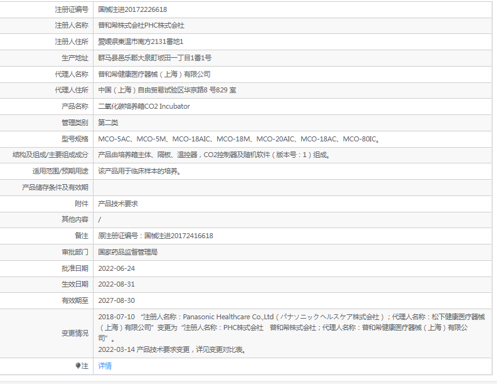Viewport: 497px width, 384px height.
Task: Select management category value 第二类
Action: pos(108,123)
